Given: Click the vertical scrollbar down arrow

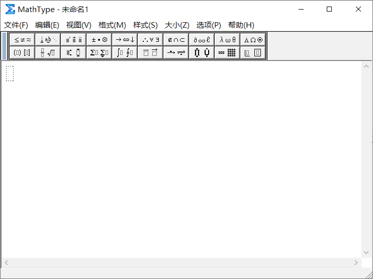Looking at the screenshot, I should point(366,252).
